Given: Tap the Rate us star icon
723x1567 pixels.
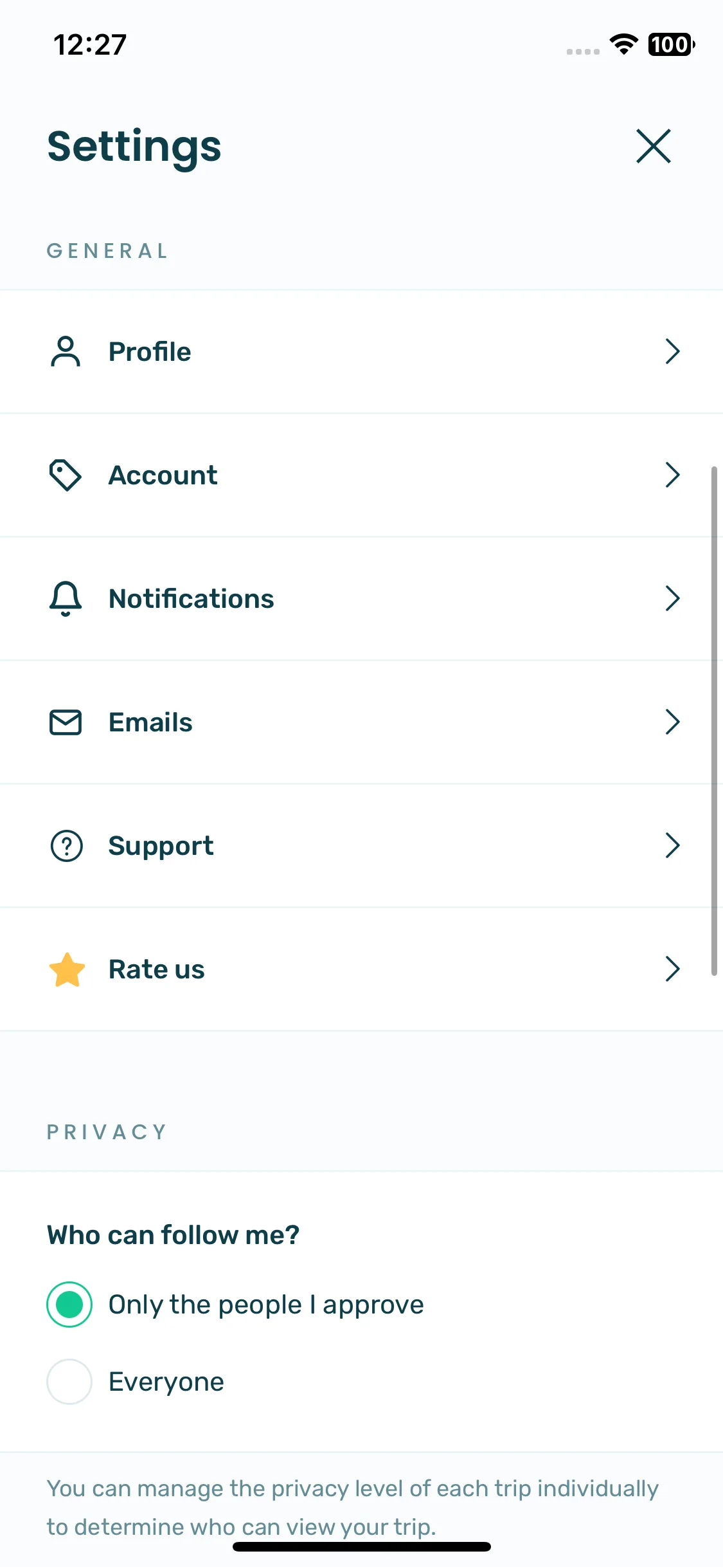Looking at the screenshot, I should (x=67, y=969).
